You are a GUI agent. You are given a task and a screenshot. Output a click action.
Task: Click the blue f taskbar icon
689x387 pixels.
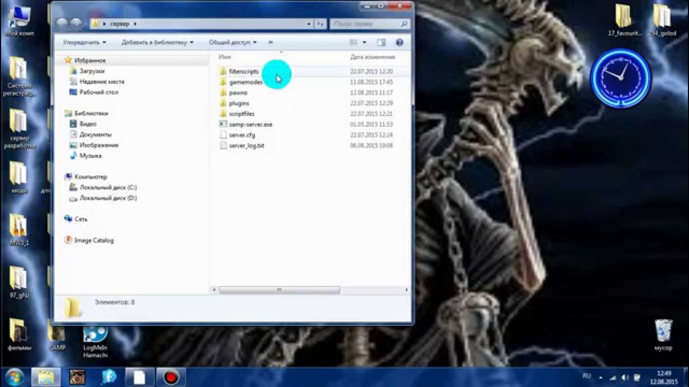(x=109, y=377)
